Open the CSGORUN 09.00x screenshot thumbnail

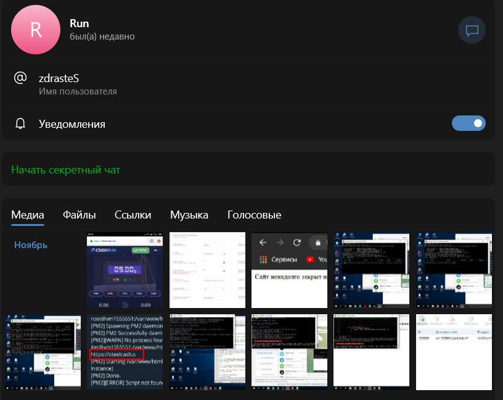click(x=125, y=270)
